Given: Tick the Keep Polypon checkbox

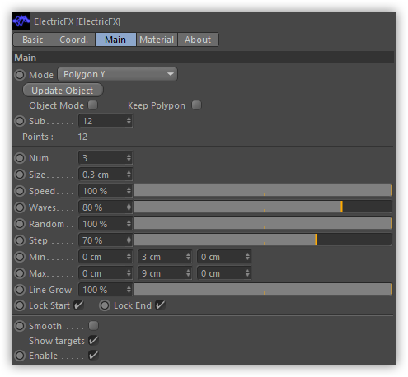Looking at the screenshot, I should pos(196,105).
